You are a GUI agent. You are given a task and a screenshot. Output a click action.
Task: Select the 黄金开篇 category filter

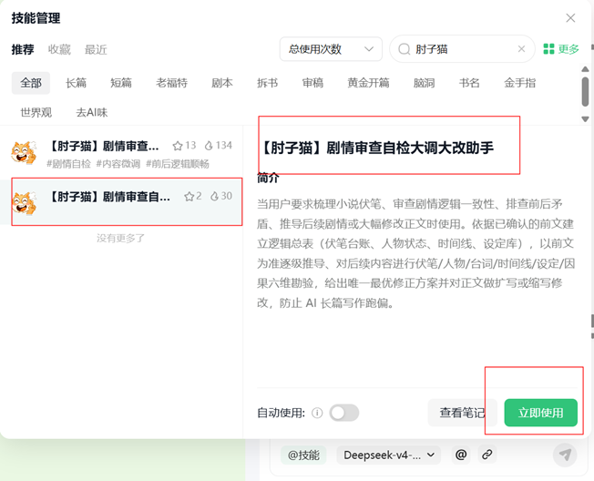click(x=368, y=83)
